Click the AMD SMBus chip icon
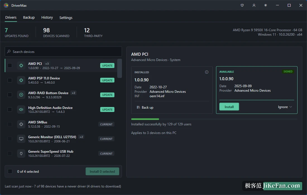307x195 pixels. 21,124
